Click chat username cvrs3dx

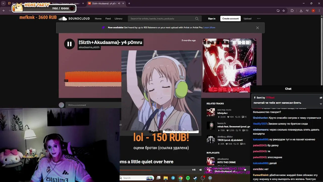point(258,169)
